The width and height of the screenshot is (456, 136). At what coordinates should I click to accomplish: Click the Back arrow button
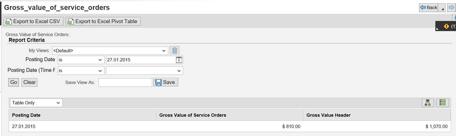pos(428,8)
